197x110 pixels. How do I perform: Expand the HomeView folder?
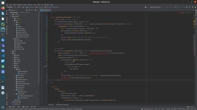15,75
